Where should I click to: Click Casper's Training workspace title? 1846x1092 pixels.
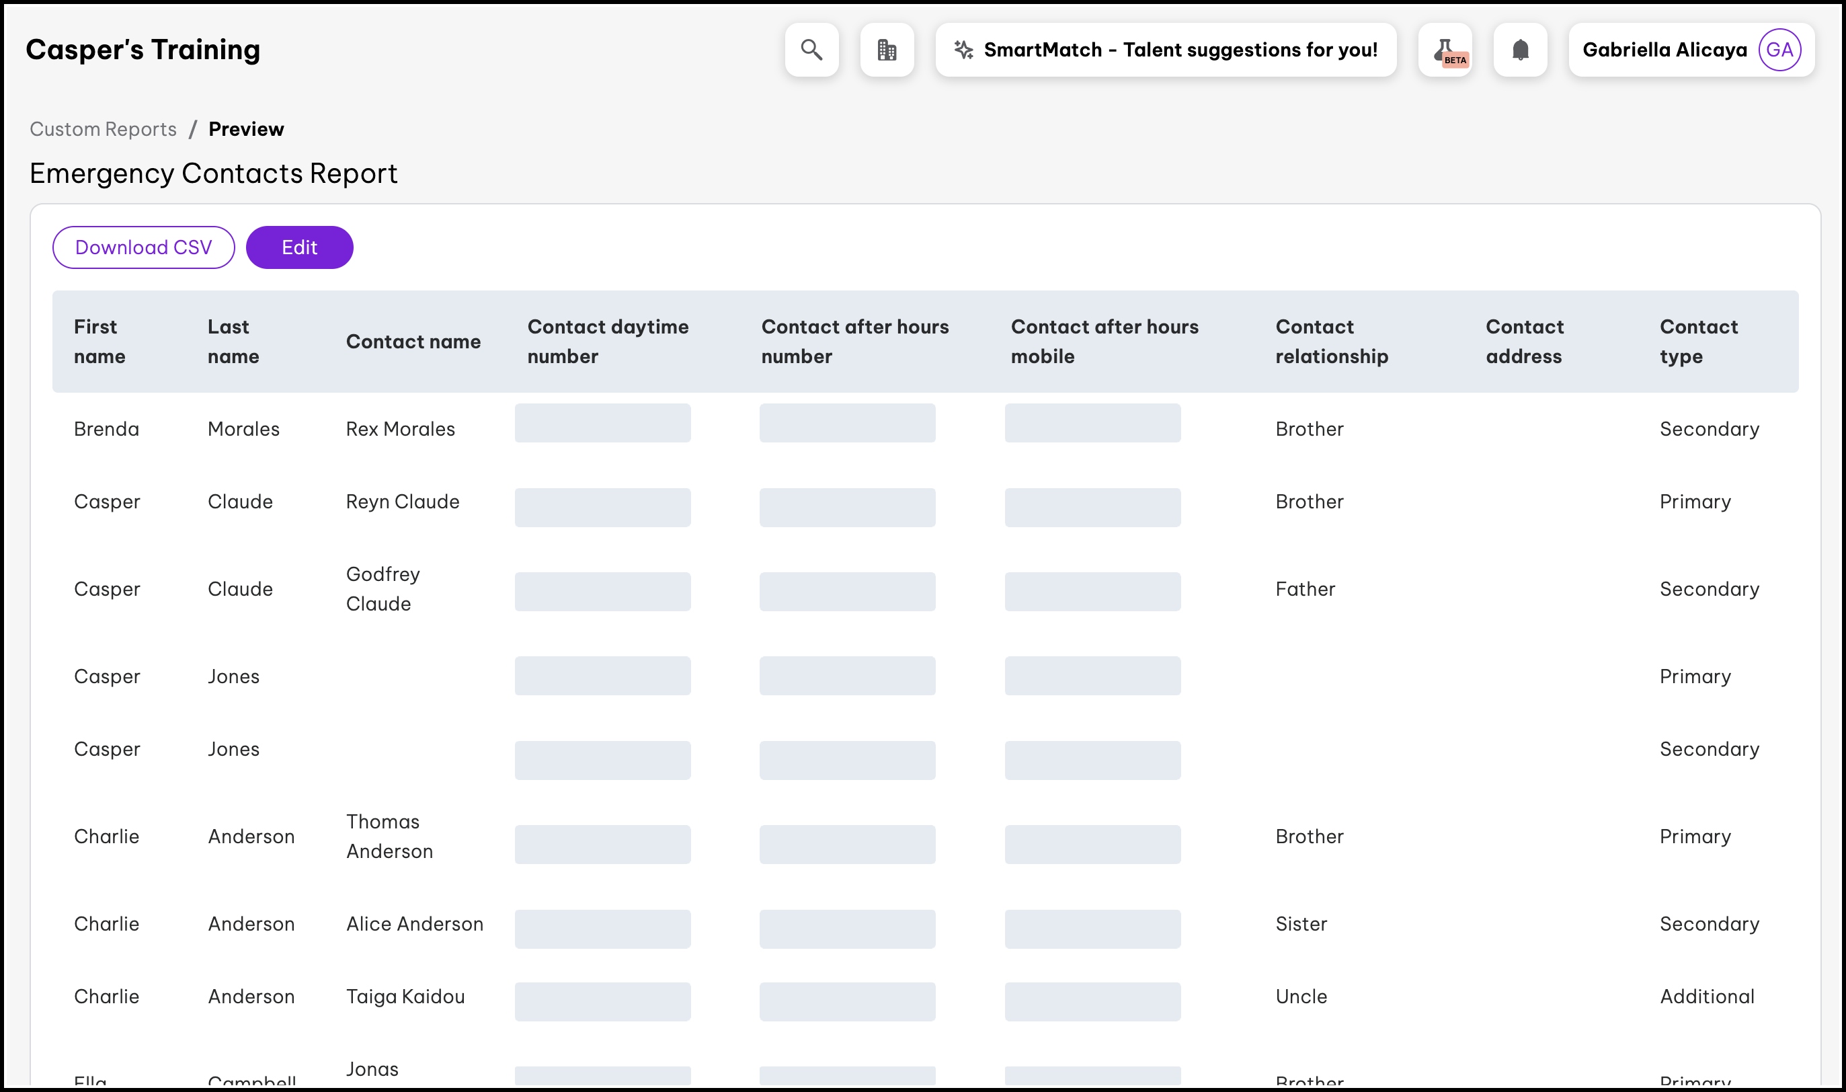tap(143, 50)
